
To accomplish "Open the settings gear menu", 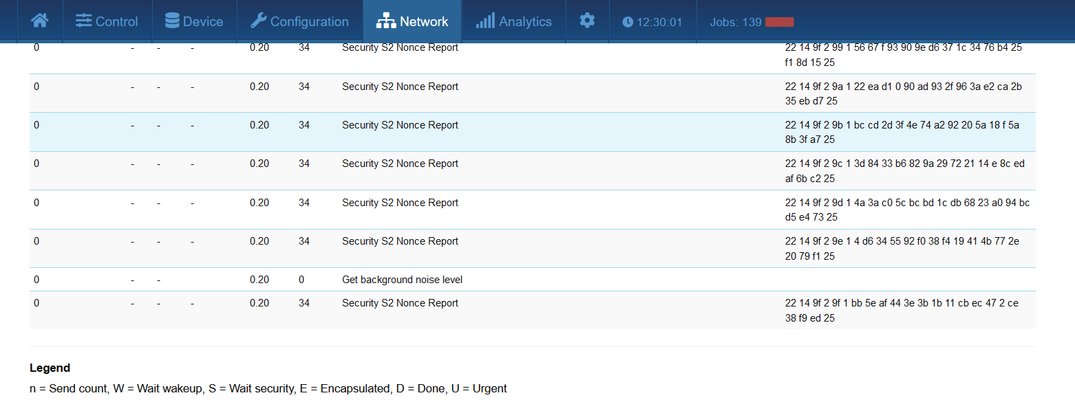I will point(587,21).
